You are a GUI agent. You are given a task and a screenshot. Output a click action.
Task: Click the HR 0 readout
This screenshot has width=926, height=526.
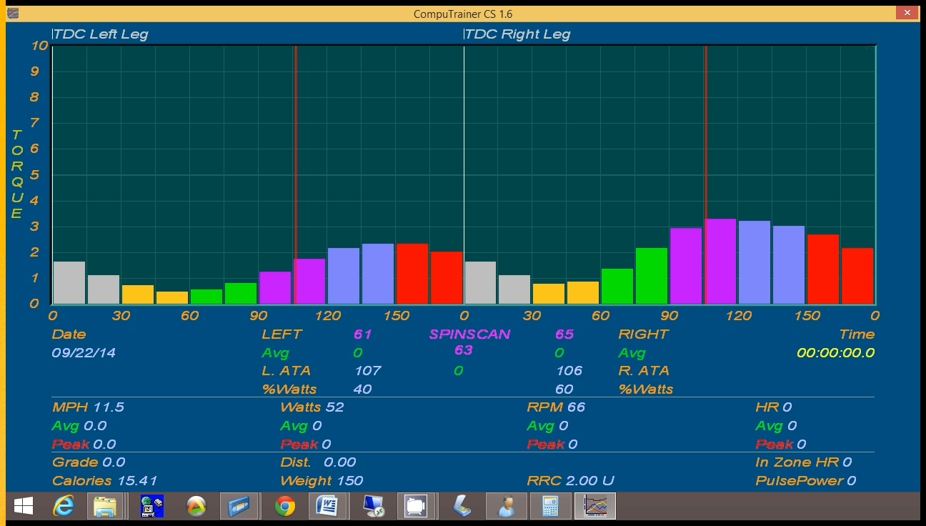(x=774, y=407)
